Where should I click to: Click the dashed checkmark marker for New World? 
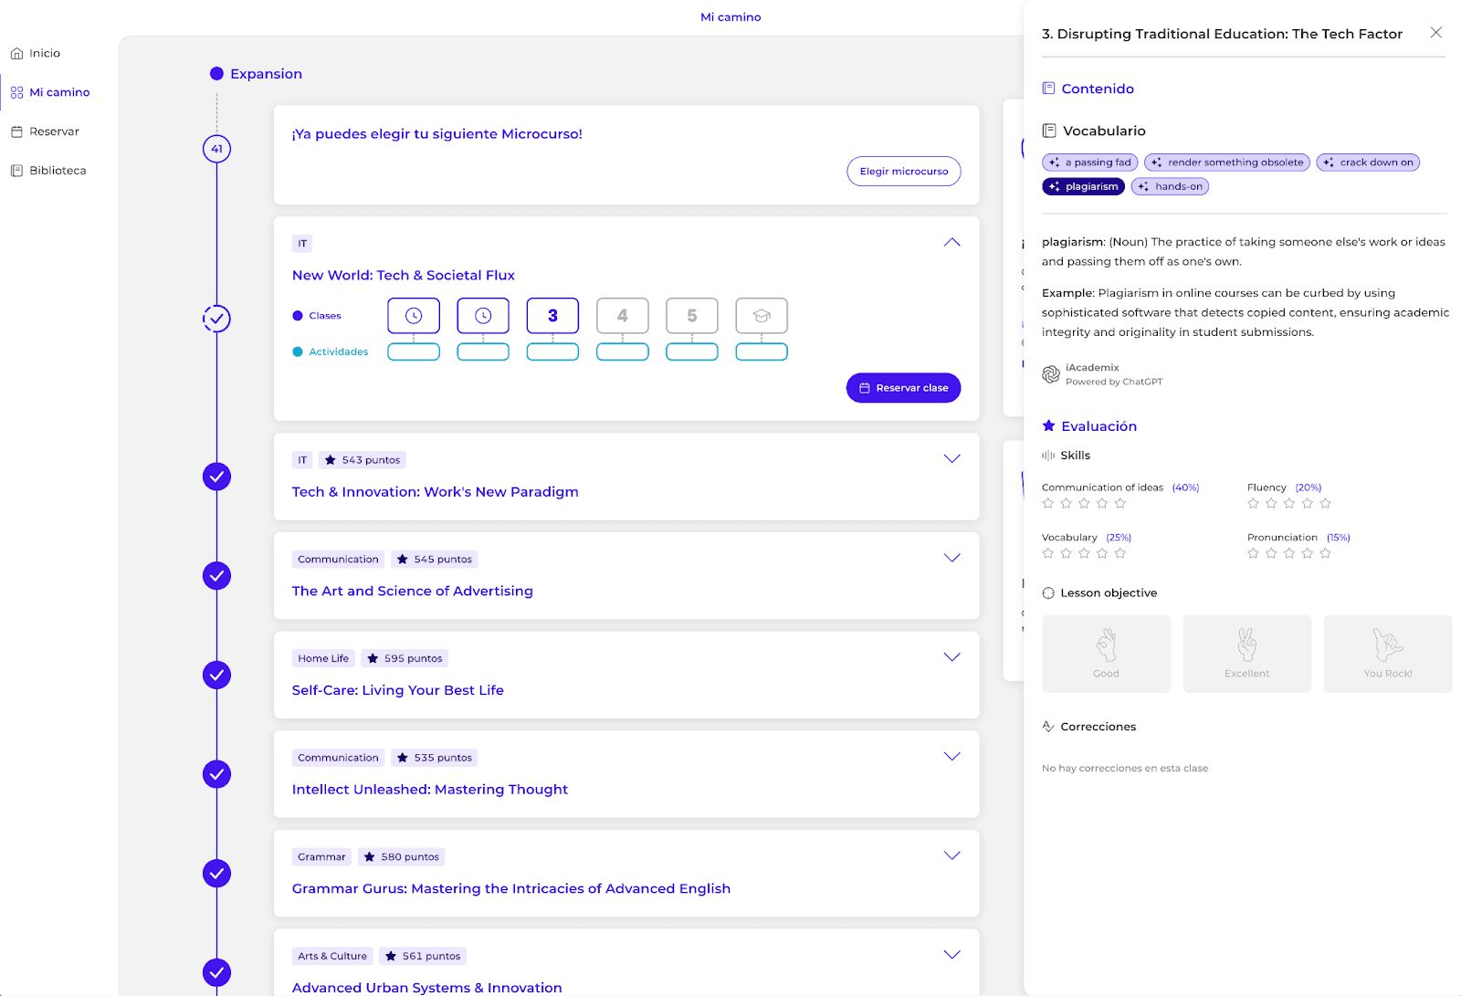click(216, 319)
